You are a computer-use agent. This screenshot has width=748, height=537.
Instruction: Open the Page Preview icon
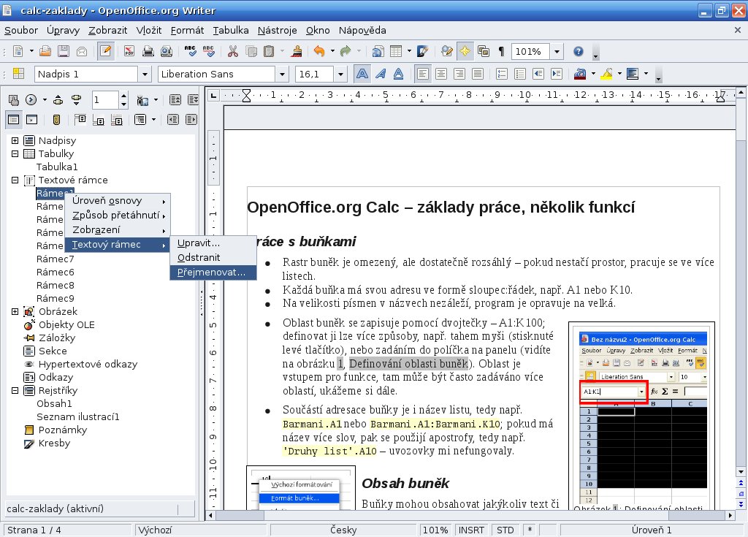tap(166, 51)
